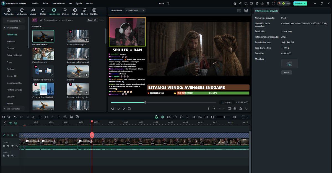
Task: Take a snapshot with the camera icon
Action: pyautogui.click(x=235, y=109)
